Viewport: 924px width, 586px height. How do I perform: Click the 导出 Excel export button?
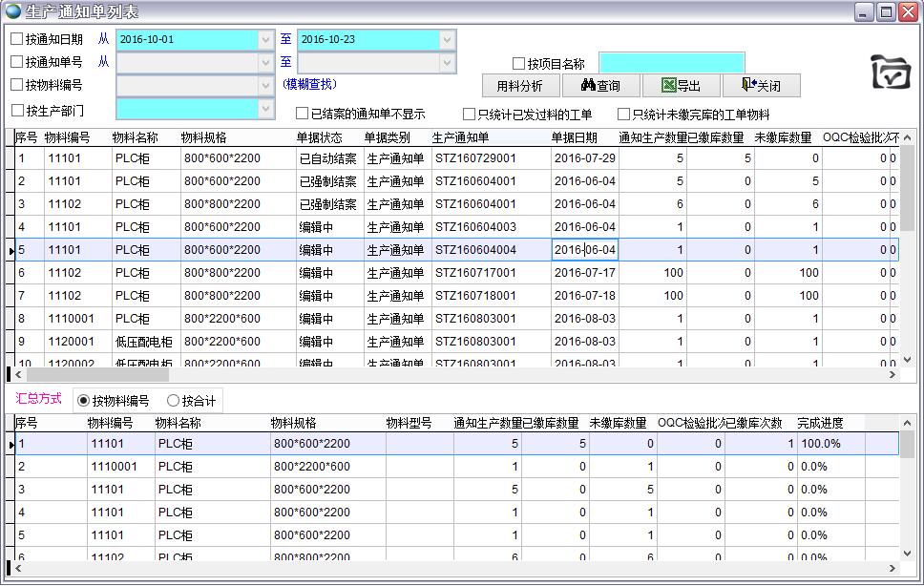[681, 86]
